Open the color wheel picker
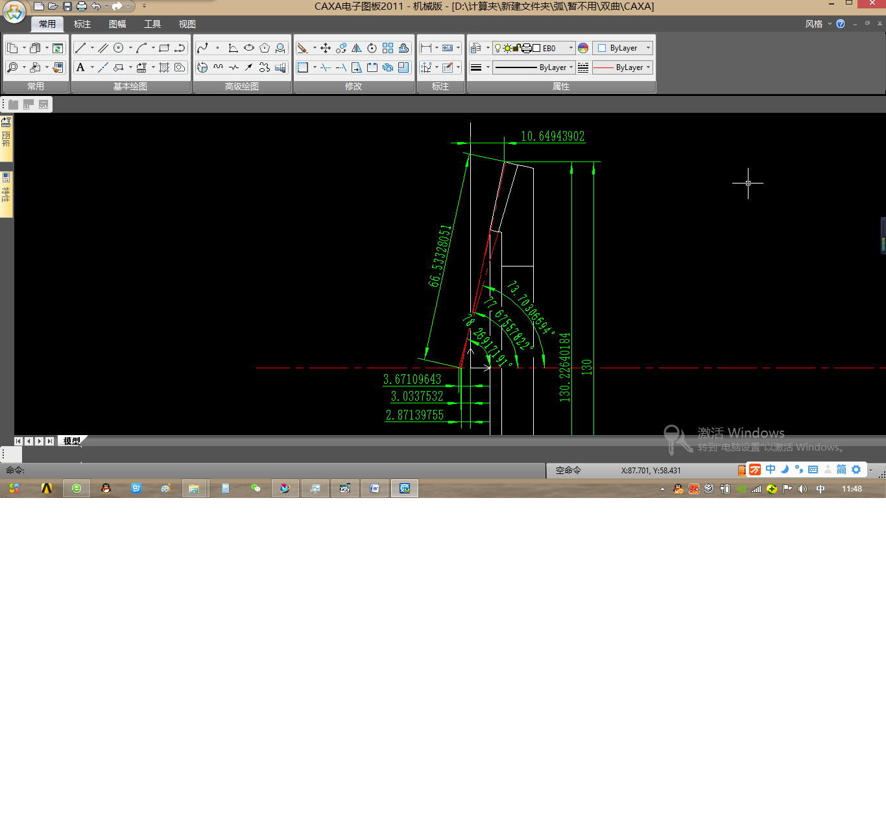Viewport: 886px width, 830px height. tap(583, 48)
